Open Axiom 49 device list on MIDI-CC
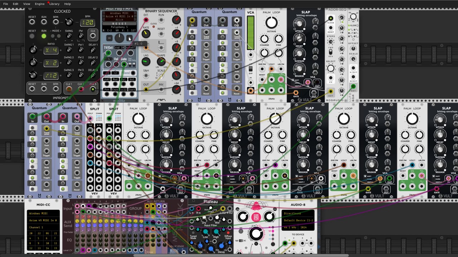458x257 pixels. 43,220
